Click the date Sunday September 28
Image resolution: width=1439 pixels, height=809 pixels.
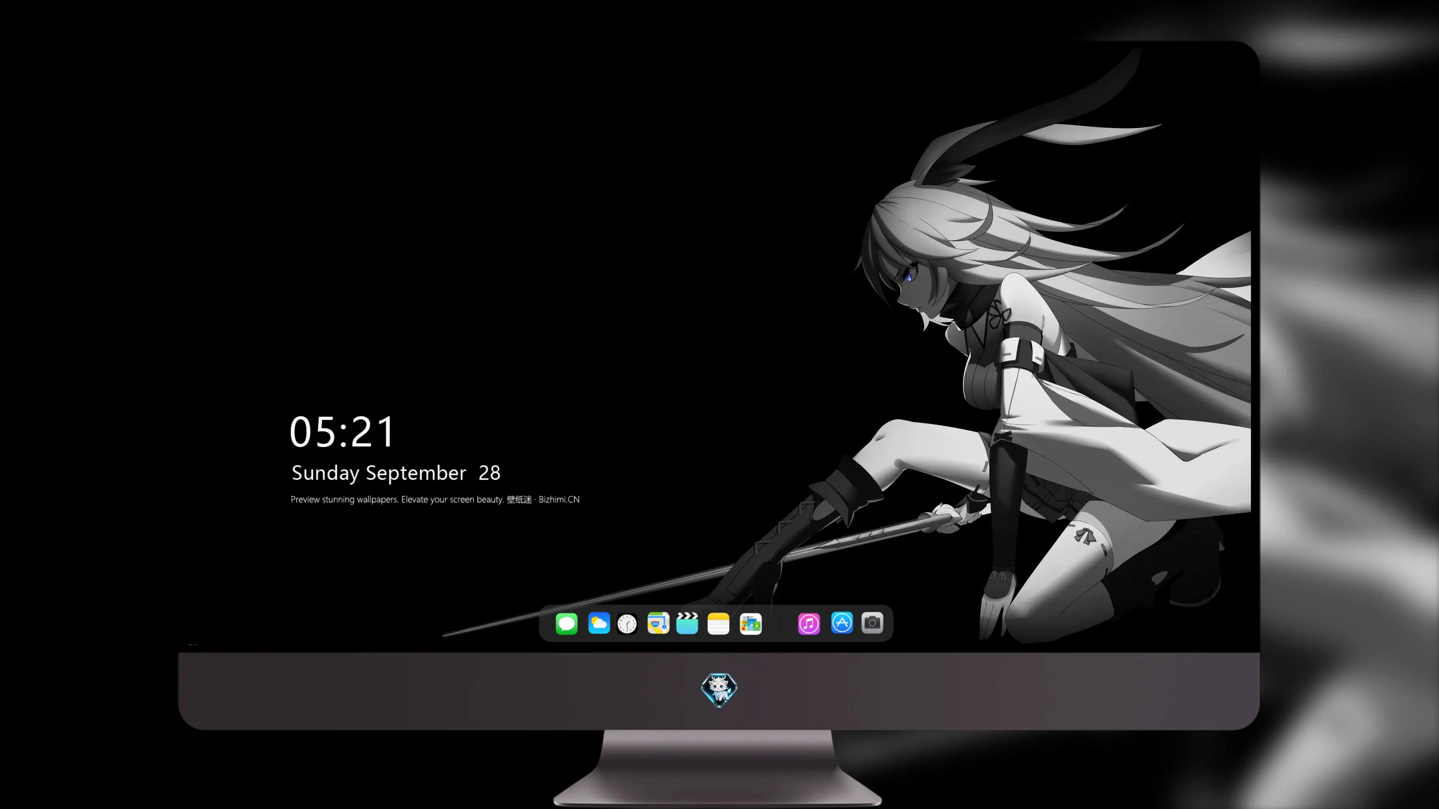(x=396, y=473)
